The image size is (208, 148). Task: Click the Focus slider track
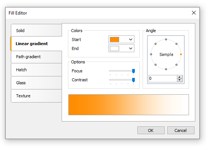pos(122,71)
